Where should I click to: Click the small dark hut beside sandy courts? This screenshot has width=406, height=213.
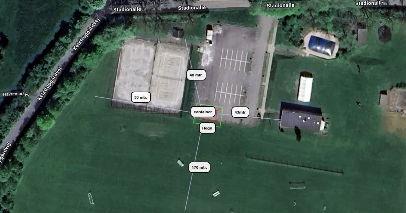[178, 32]
